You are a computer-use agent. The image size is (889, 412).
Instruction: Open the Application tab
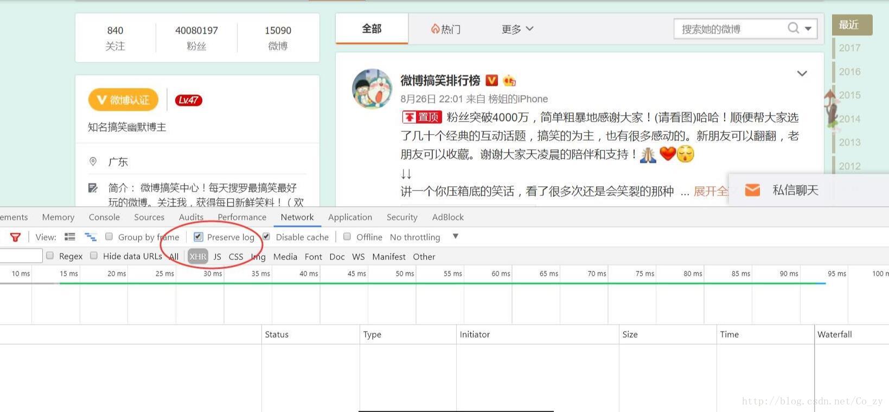tap(350, 217)
